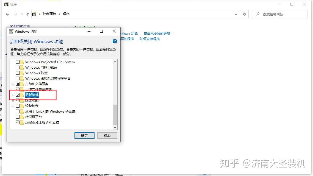Select the 旧版组件 tree item label
This screenshot has height=176, width=313.
click(x=32, y=95)
